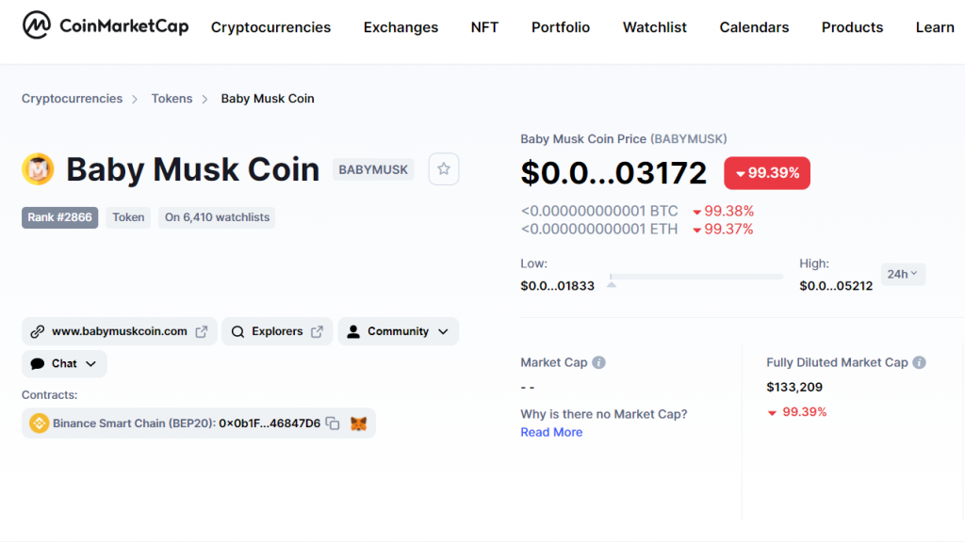
Task: Expand the Community dropdown
Action: 398,331
